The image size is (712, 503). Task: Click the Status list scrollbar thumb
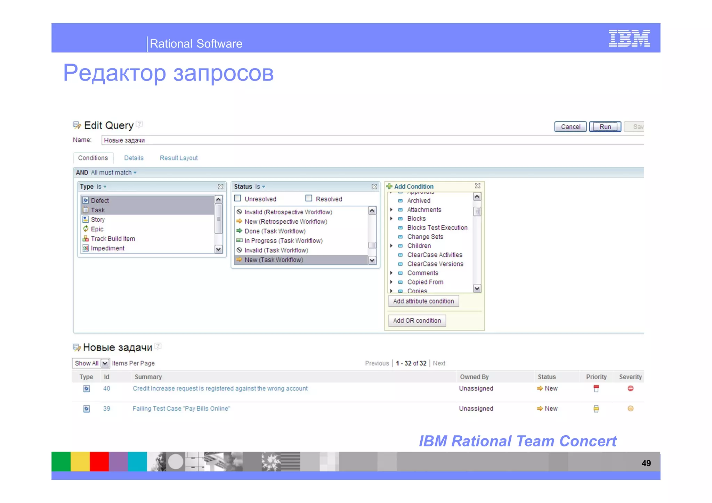[x=372, y=245]
